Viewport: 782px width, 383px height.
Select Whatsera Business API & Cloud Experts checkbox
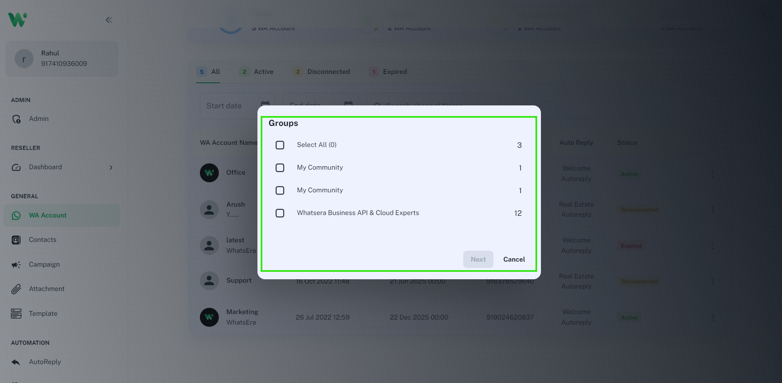point(280,213)
